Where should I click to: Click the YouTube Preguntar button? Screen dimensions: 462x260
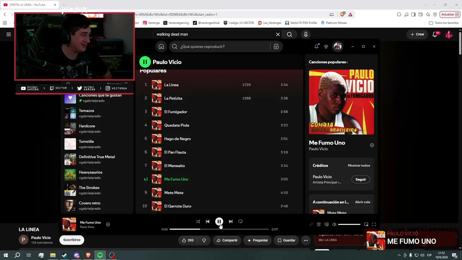258,240
